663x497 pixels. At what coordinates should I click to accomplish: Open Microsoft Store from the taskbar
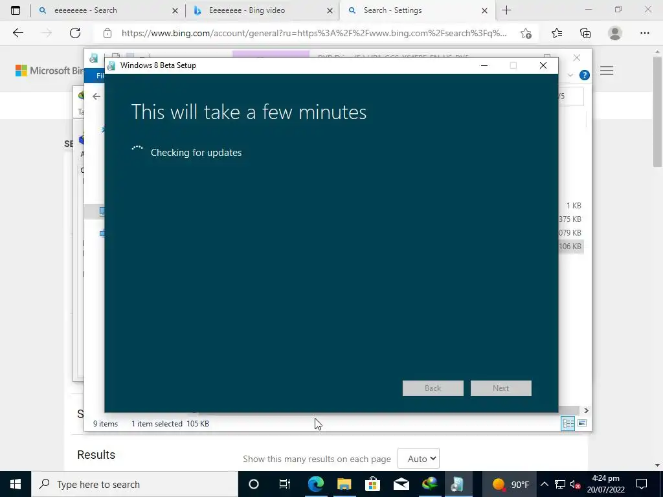[372, 484]
